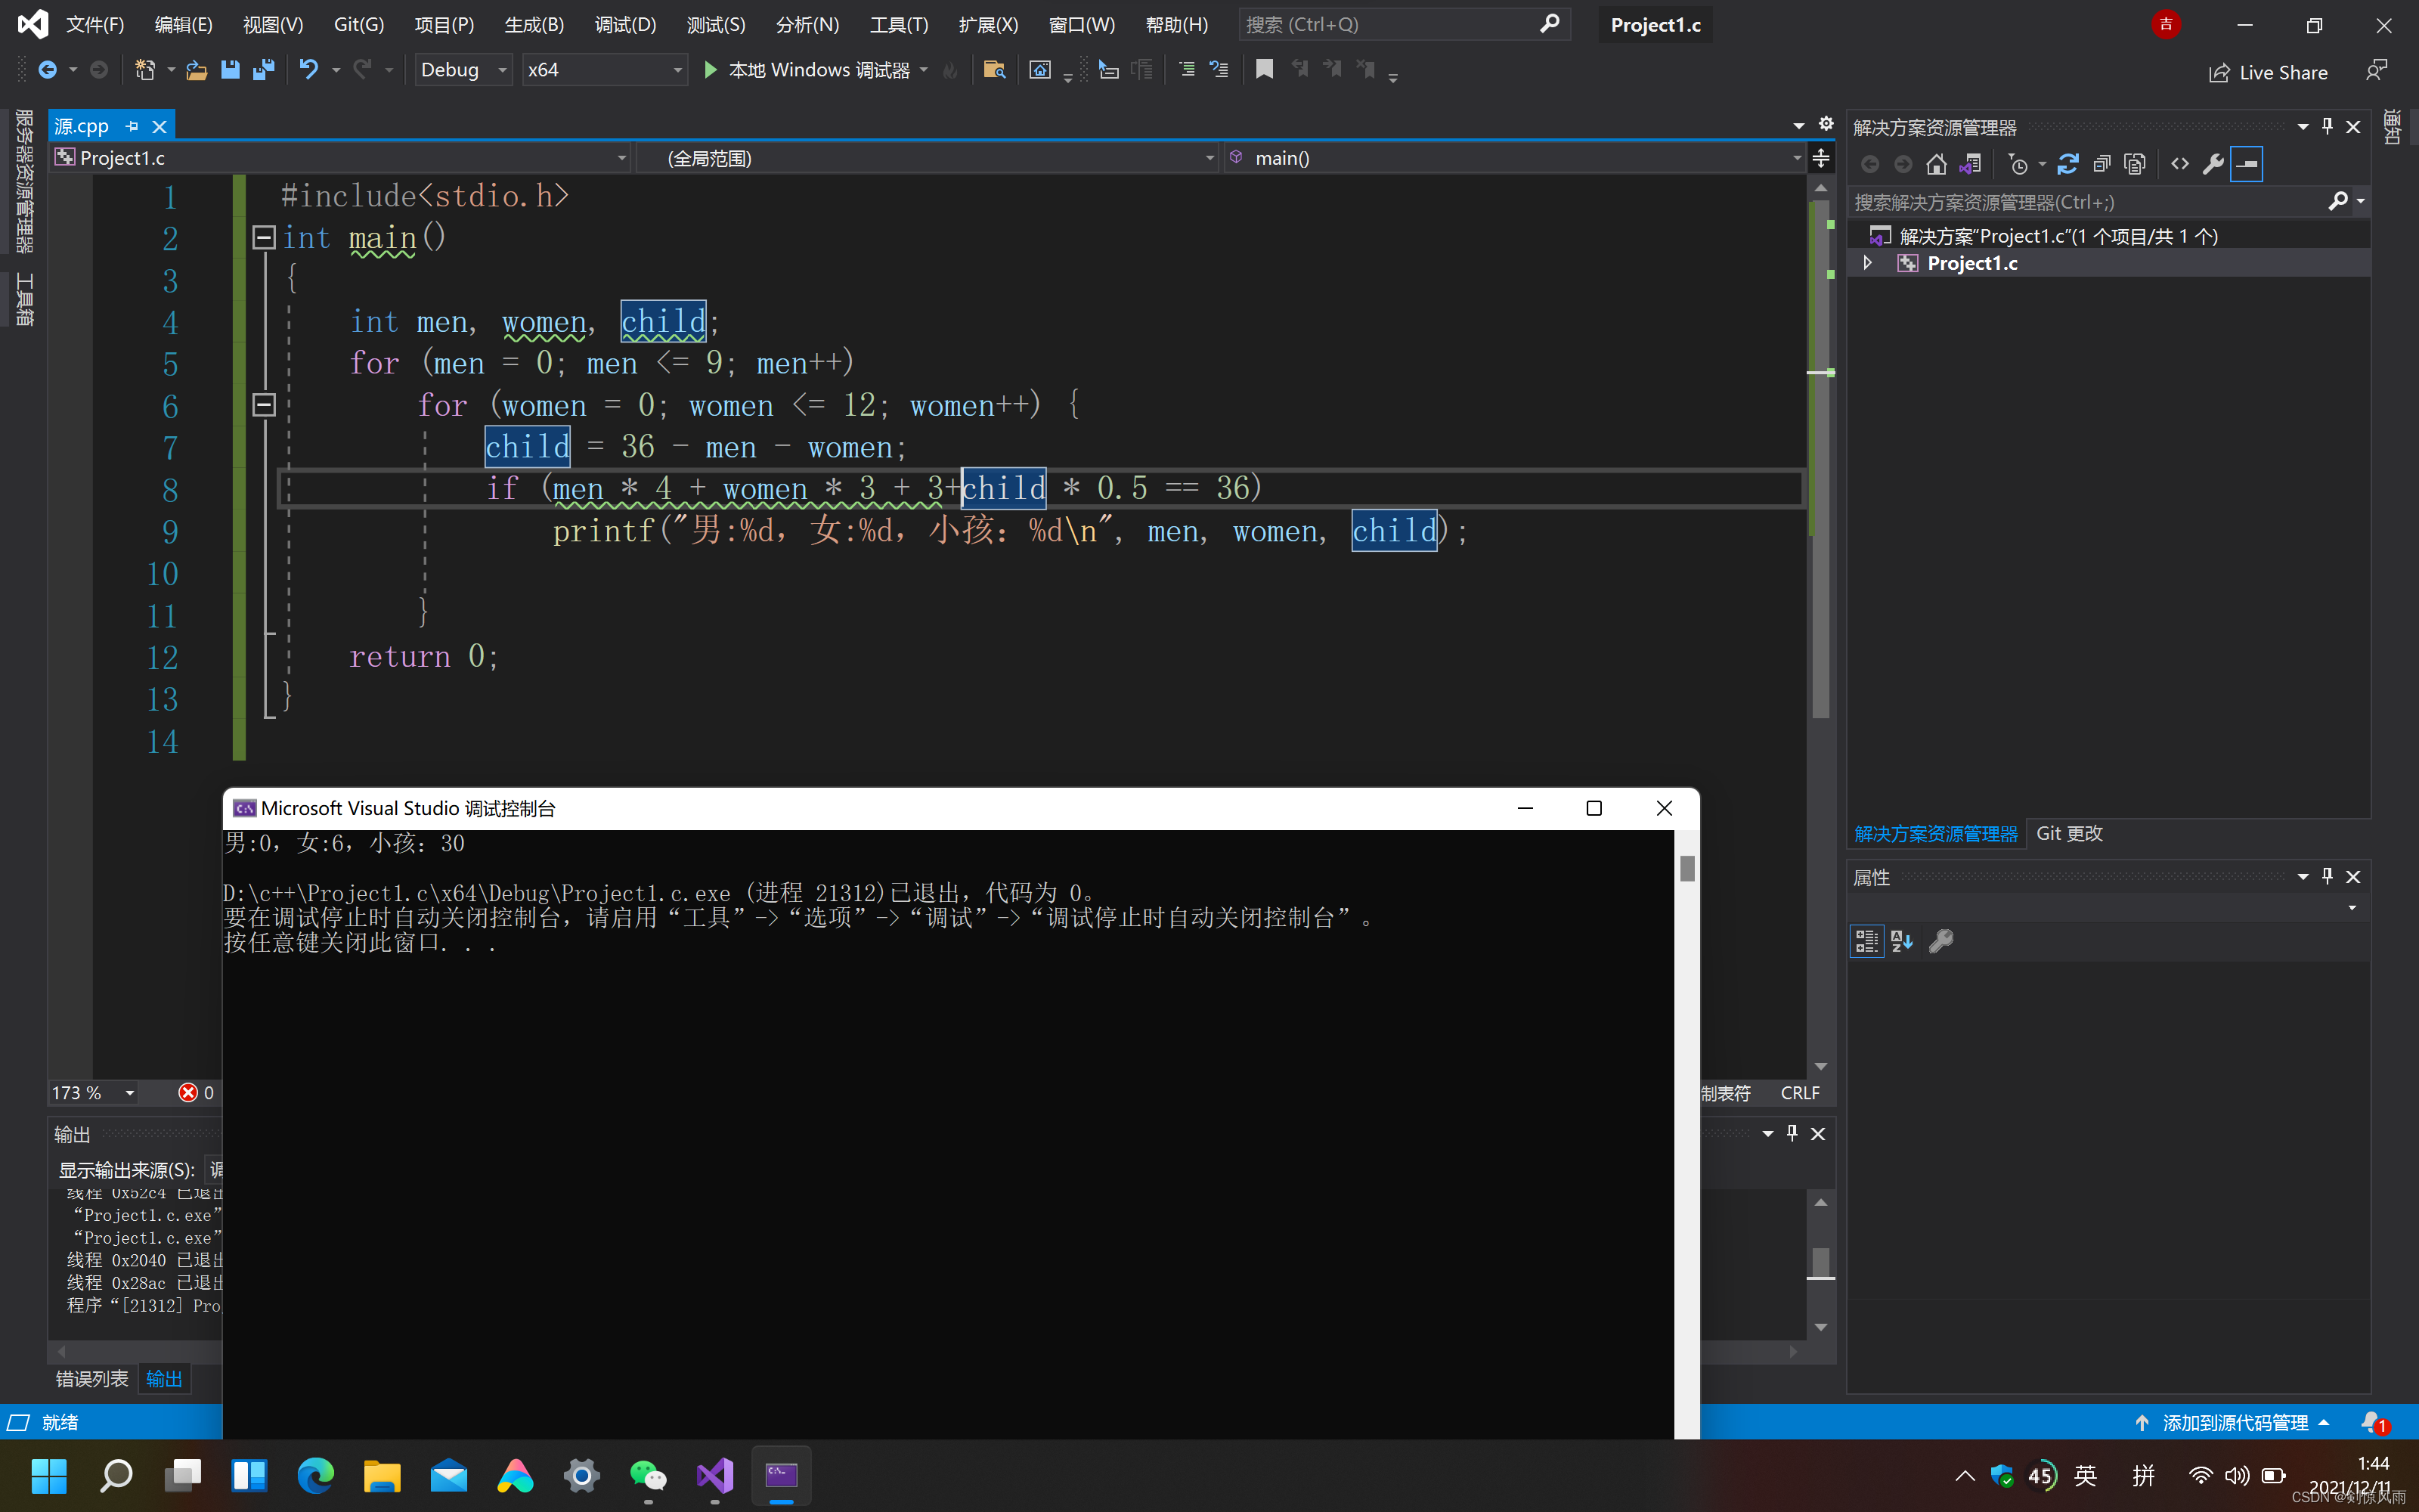Click the Undo toolbar icon

[309, 70]
